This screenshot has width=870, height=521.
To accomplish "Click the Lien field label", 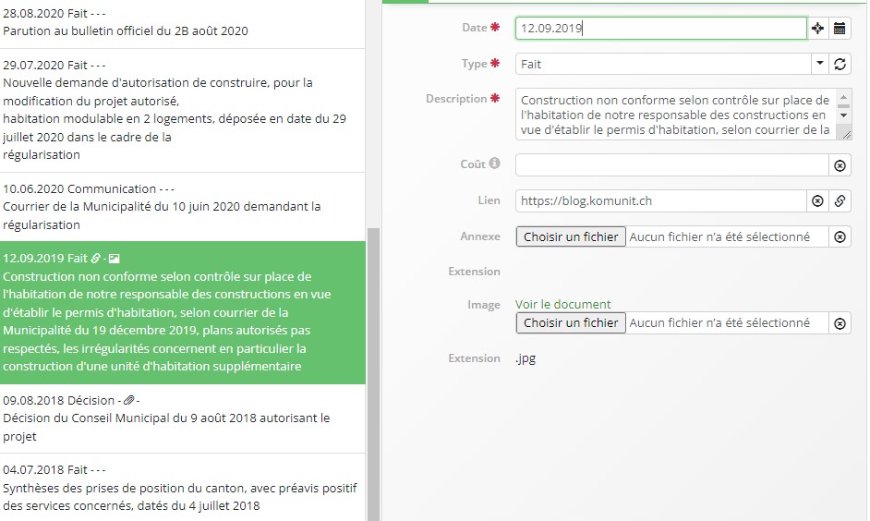I will tap(489, 200).
